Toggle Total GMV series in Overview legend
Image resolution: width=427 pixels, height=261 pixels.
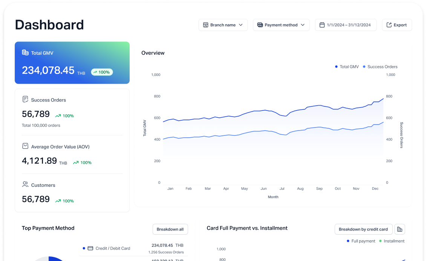(x=347, y=67)
